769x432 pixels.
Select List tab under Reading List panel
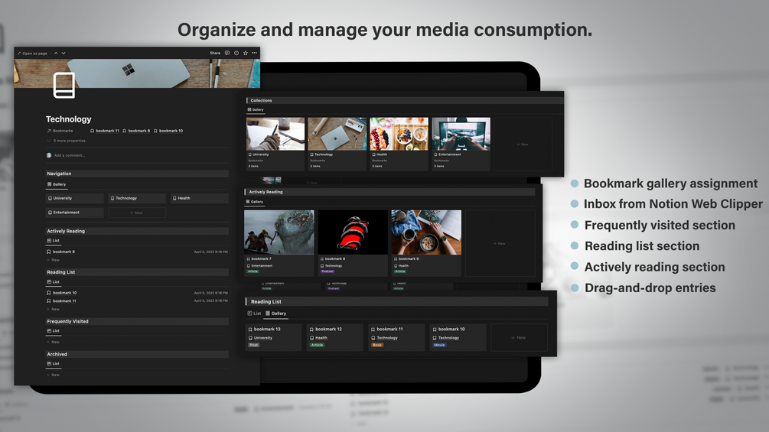pos(53,282)
